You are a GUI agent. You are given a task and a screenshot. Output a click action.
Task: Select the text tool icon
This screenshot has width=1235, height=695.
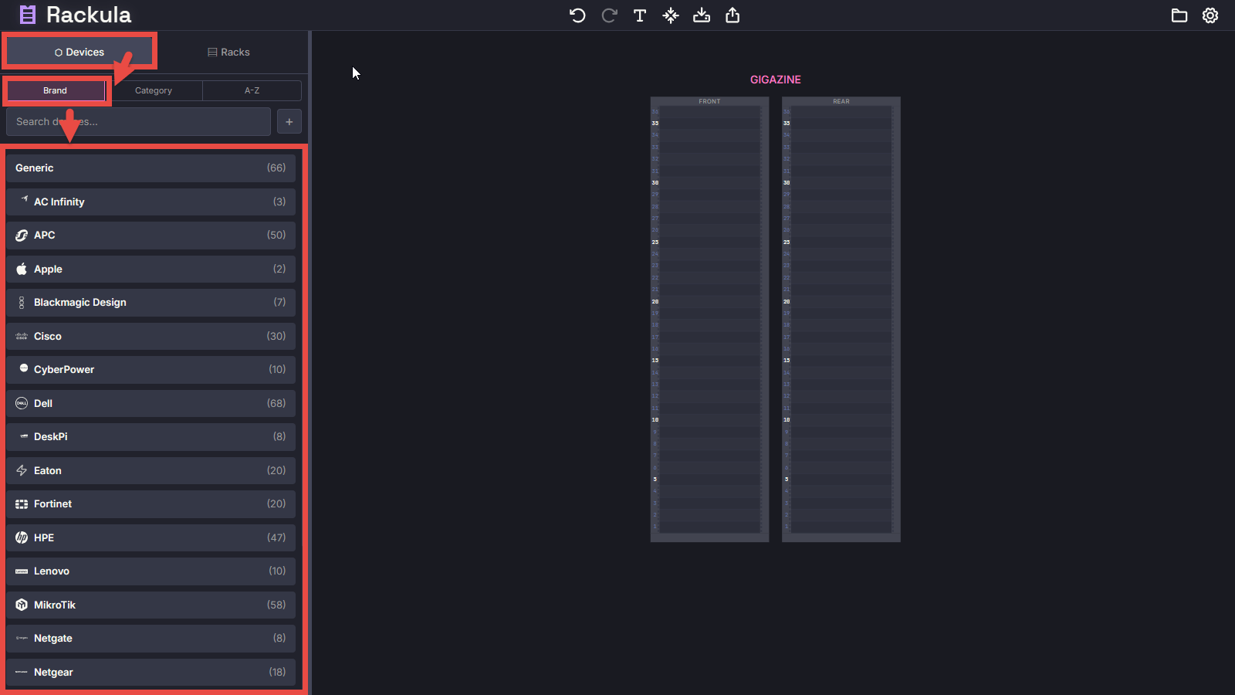point(640,15)
